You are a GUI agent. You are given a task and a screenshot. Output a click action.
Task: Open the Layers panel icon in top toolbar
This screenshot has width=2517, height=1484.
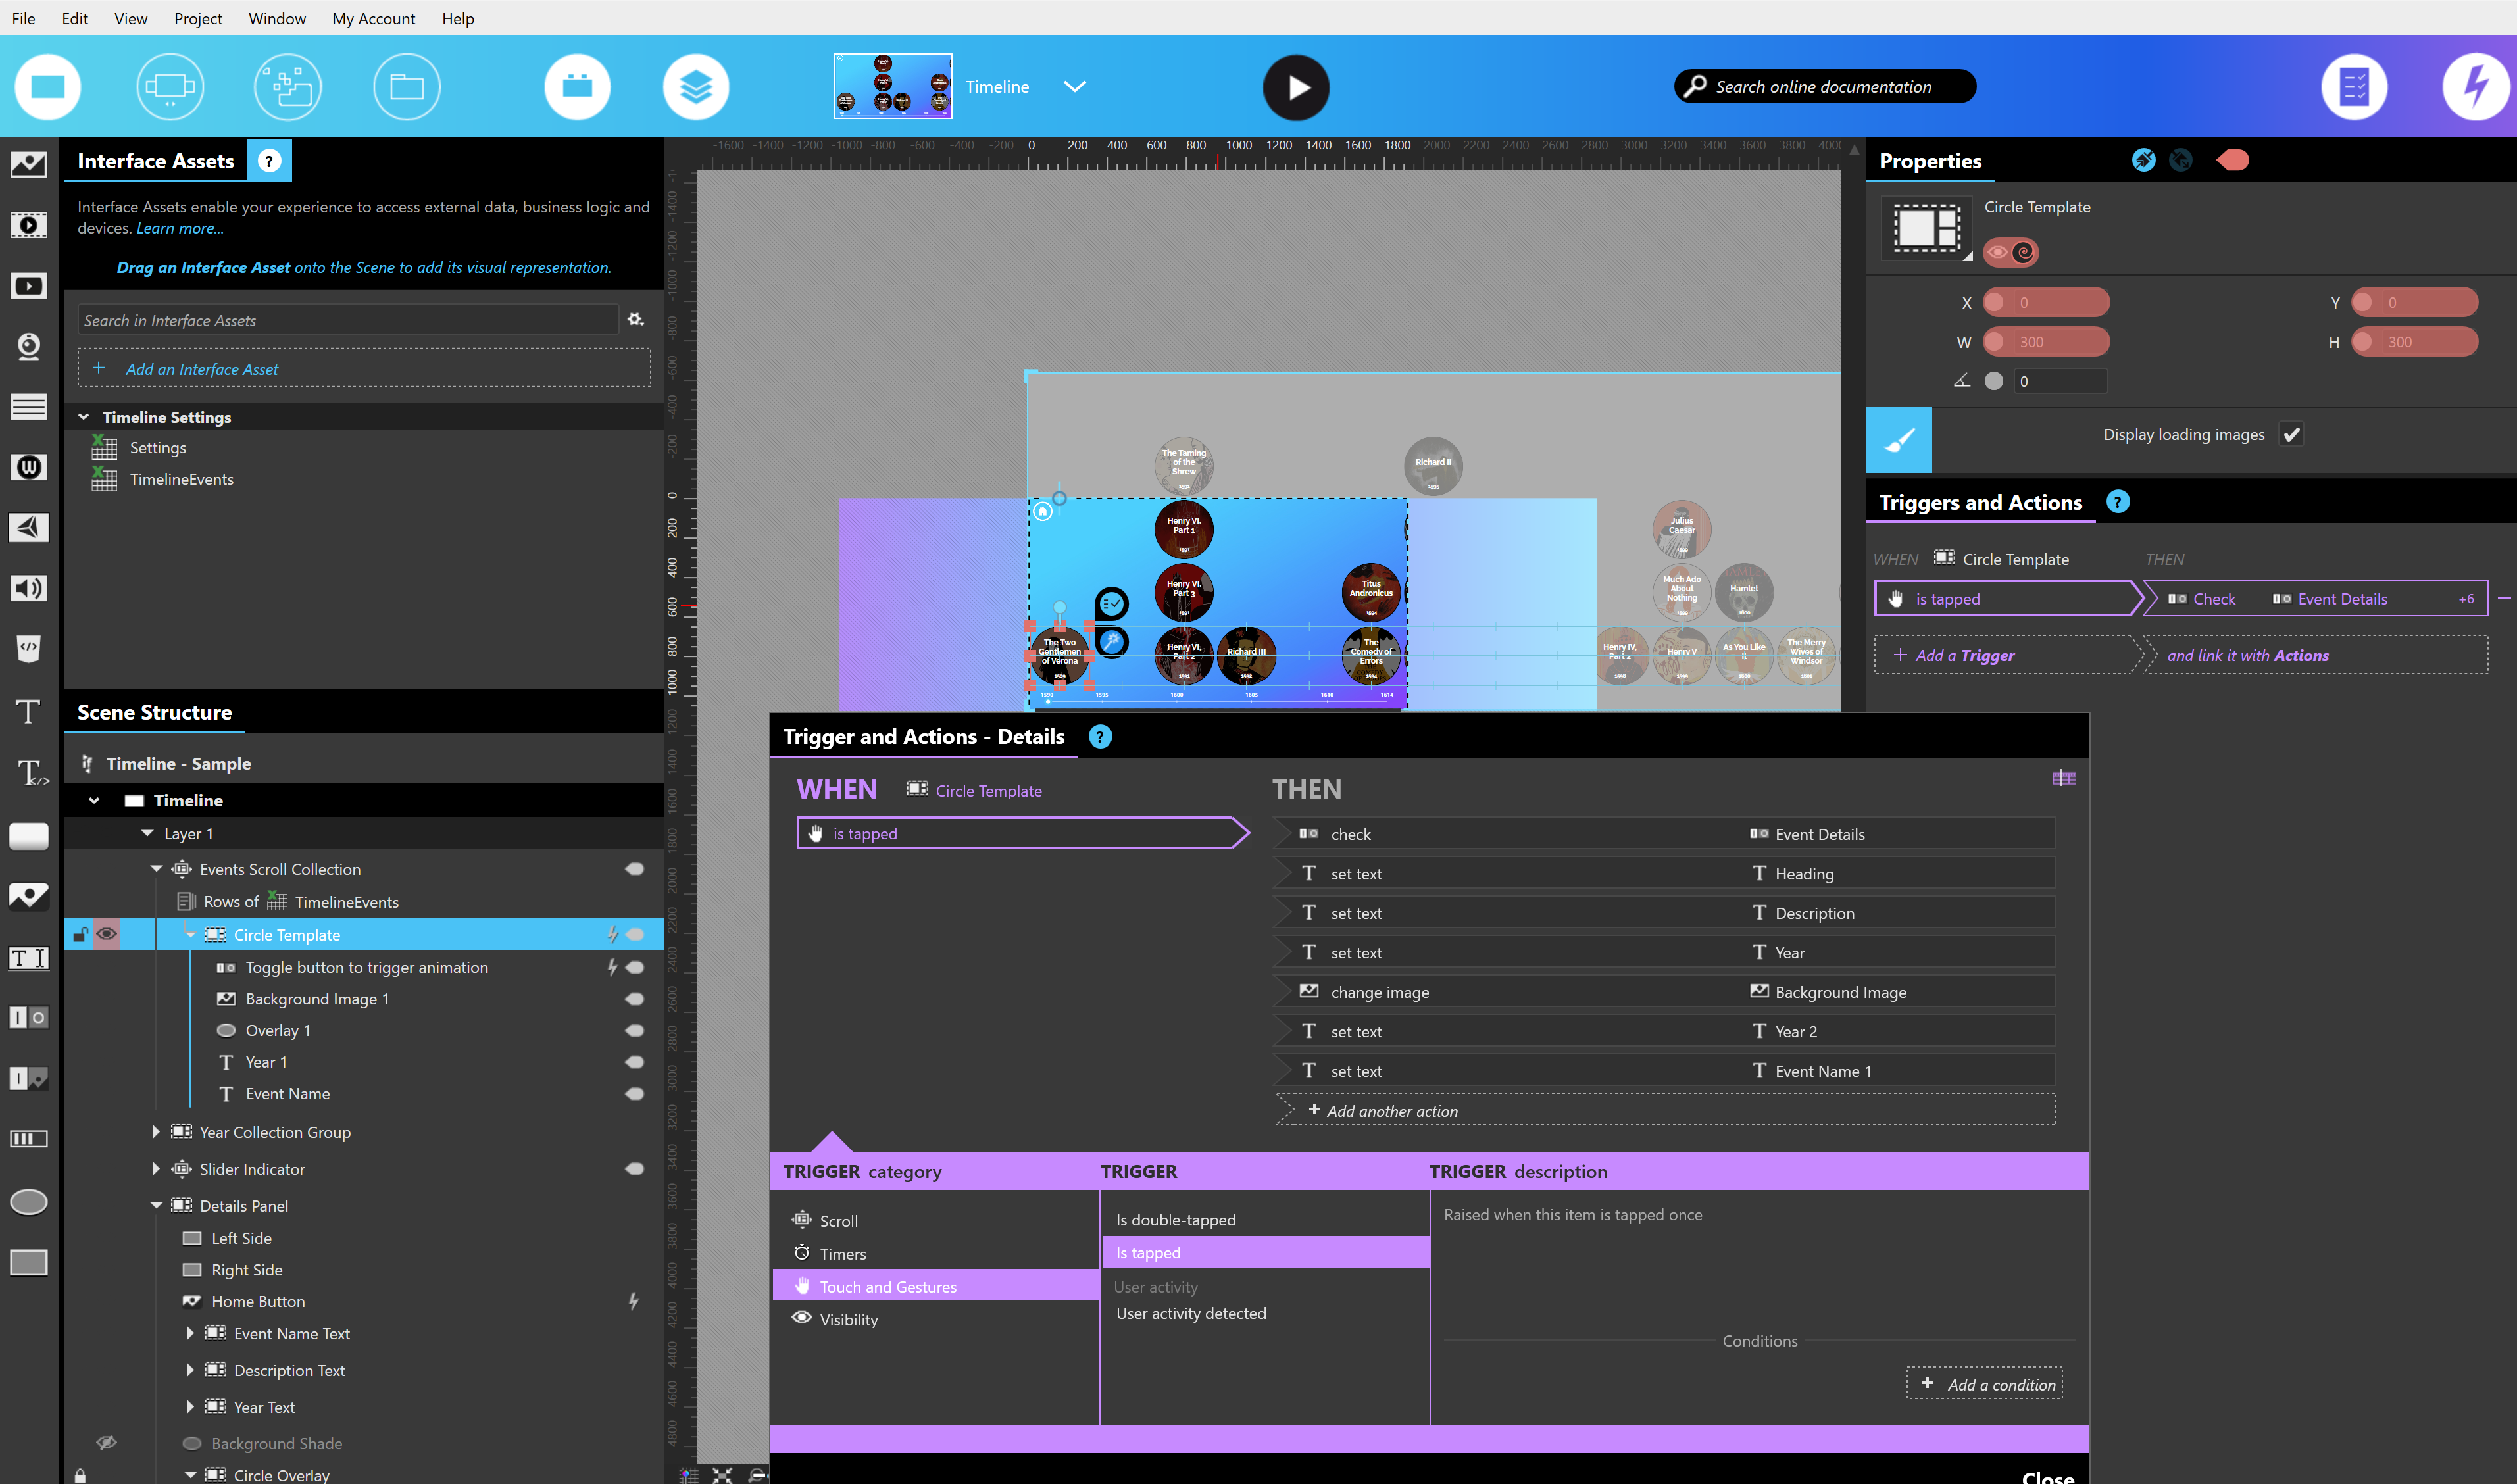(696, 86)
